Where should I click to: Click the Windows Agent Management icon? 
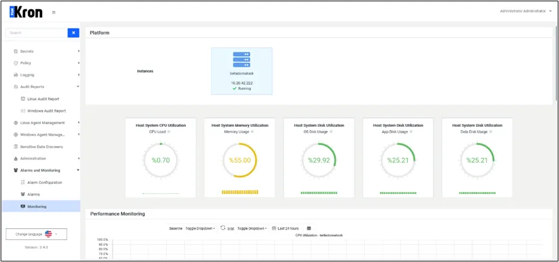click(x=16, y=135)
